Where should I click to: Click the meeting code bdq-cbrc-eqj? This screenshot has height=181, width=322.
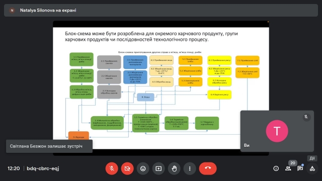point(43,168)
